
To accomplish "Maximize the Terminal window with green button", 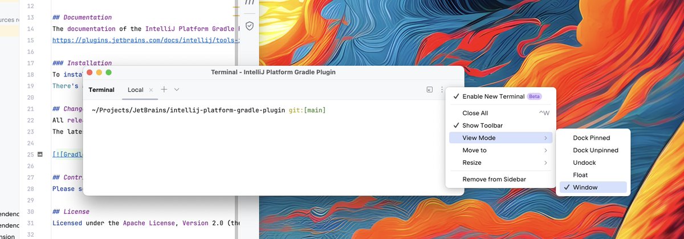I will 109,72.
